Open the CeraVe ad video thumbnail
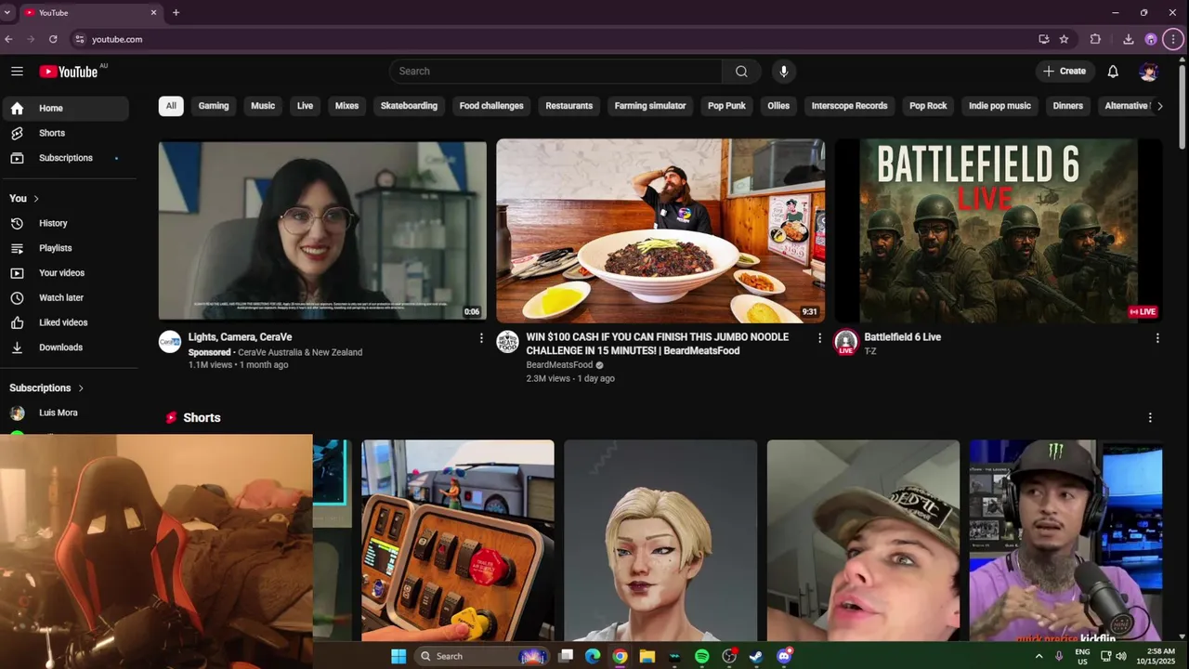 click(x=322, y=230)
